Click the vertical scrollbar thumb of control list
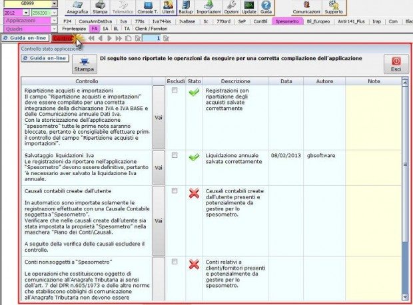The image size is (413, 305). point(405,163)
